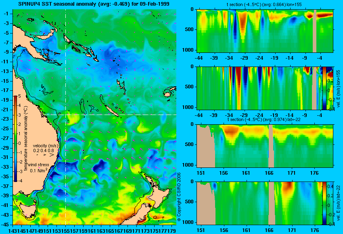Click latitude label '-33' on the map axis
Image resolution: width=343 pixels, height=234 pixels.
[5, 167]
